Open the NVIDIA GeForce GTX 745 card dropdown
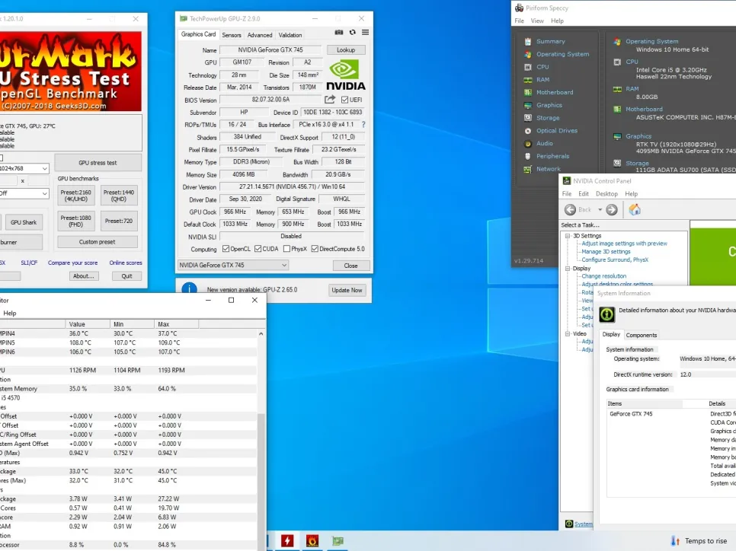Viewport: 736px width, 551px height. click(233, 265)
